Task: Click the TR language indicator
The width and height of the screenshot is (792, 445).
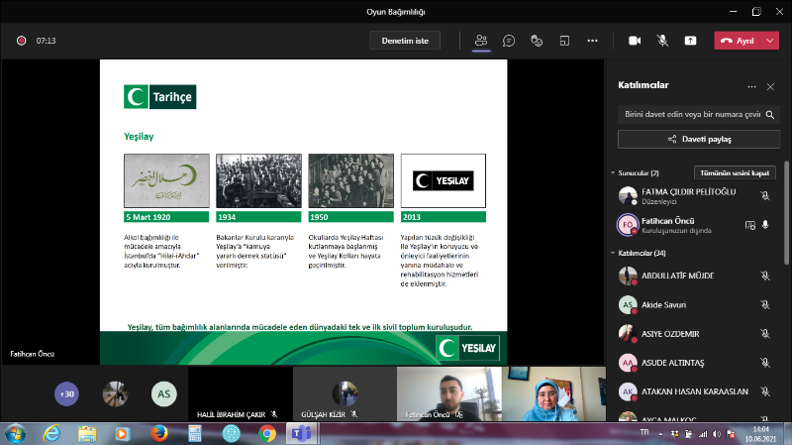Action: click(644, 432)
